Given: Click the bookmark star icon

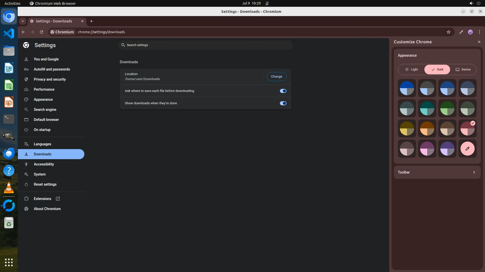Looking at the screenshot, I should click(449, 32).
